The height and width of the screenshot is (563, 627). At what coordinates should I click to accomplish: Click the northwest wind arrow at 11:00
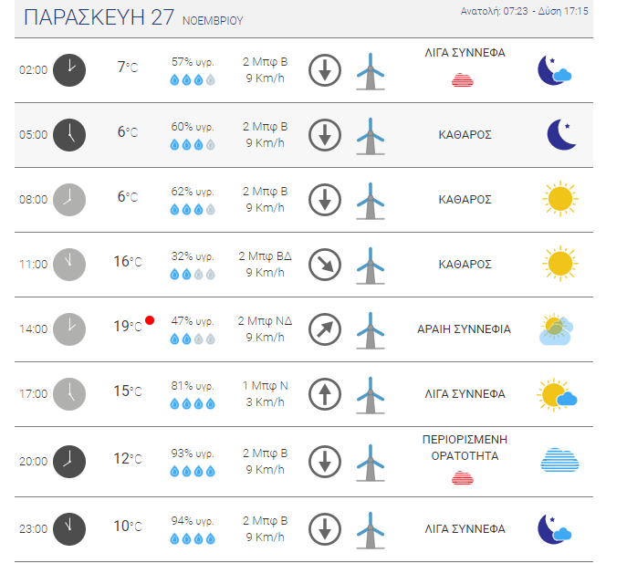point(324,265)
